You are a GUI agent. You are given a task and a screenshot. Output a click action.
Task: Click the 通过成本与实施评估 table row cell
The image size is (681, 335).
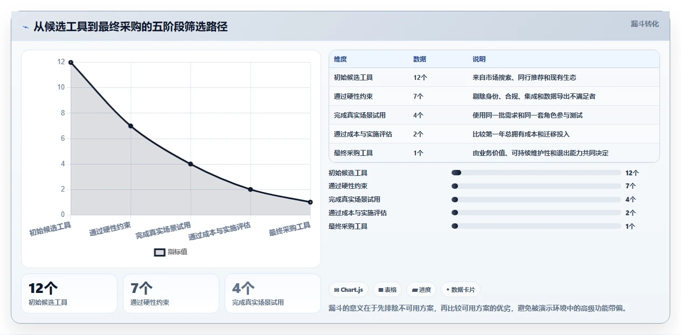(x=363, y=134)
